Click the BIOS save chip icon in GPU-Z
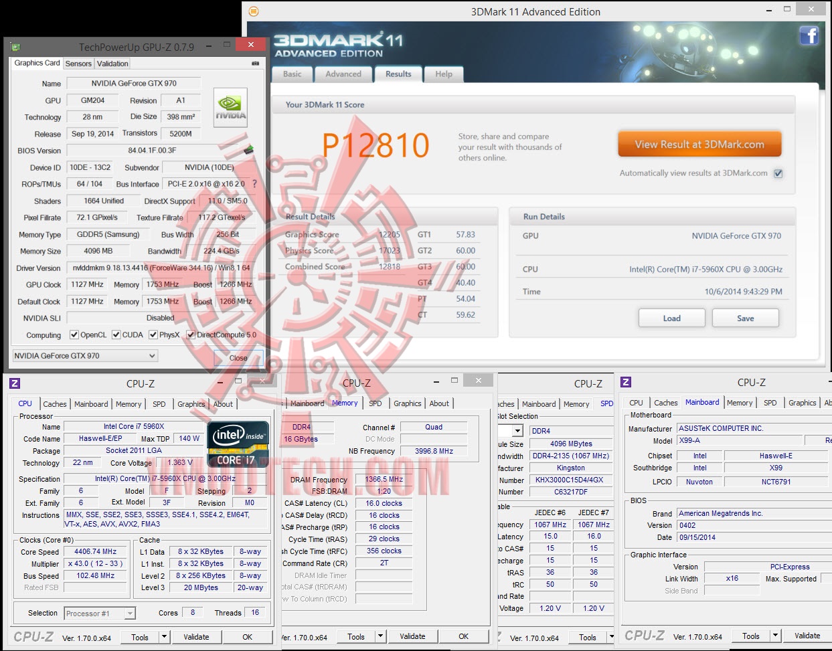This screenshot has height=651, width=832. tap(248, 150)
